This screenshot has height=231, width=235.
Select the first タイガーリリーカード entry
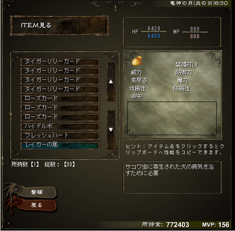pos(60,61)
